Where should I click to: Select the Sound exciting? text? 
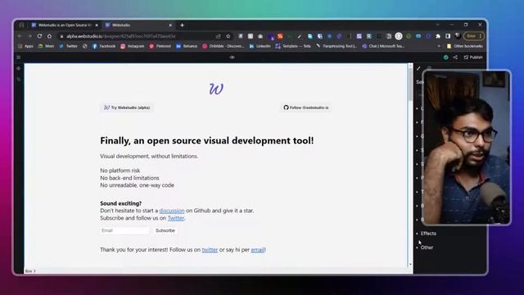[121, 203]
